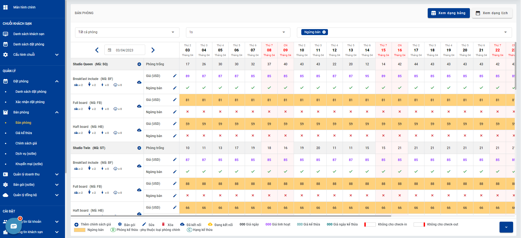Image resolution: width=521 pixels, height=238 pixels.
Task: Toggle stop-sell on day 03 for Studio Twin Full board
Action: tap(188, 196)
